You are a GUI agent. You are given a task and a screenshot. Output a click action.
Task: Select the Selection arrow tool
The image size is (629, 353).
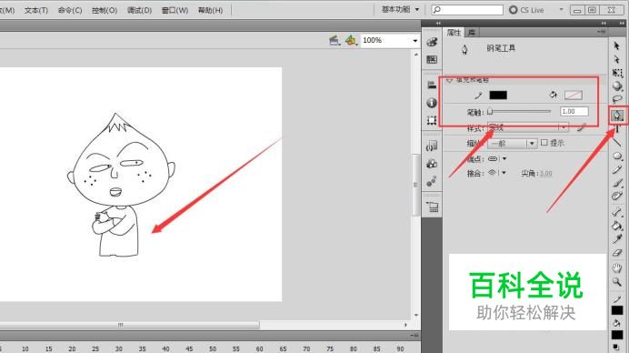617,46
